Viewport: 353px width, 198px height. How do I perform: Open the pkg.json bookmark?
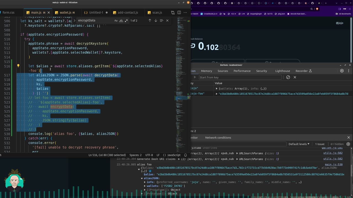coord(280,14)
